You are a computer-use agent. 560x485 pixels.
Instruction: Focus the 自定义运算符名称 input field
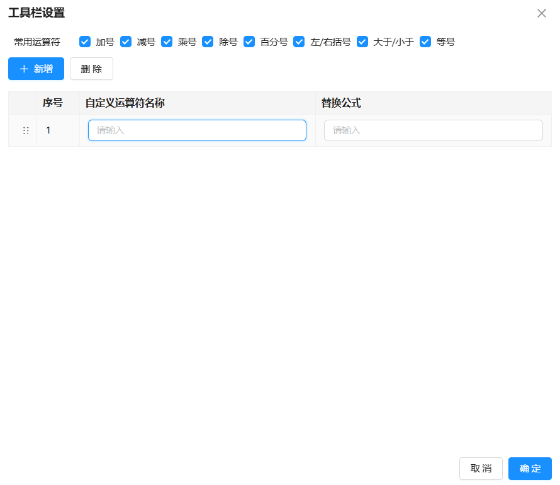point(197,130)
